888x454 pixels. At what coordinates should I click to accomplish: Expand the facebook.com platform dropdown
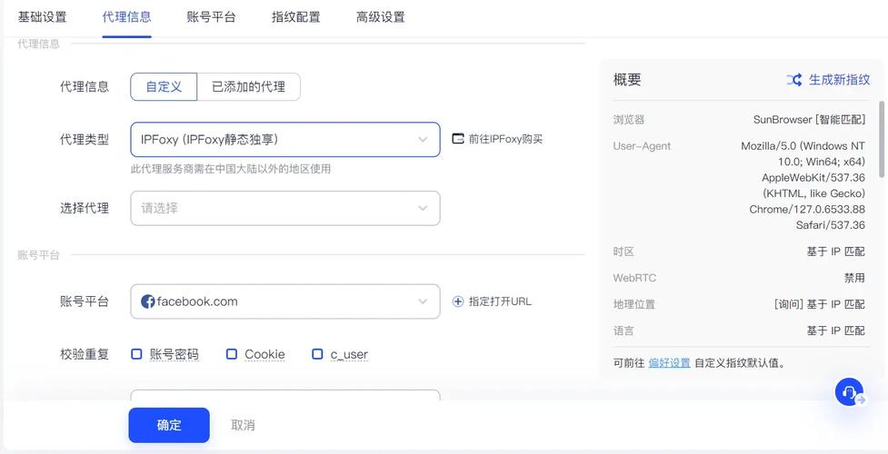click(284, 301)
